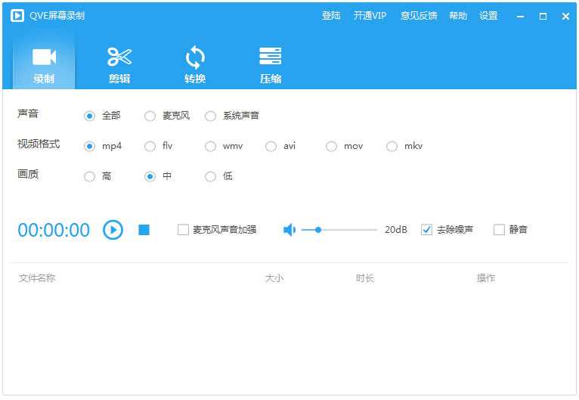Viewport: 579px width, 400px height.
Task: Maximize the QVE window
Action: pyautogui.click(x=543, y=16)
